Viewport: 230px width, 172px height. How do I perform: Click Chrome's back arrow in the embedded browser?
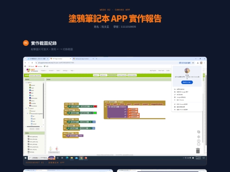pyautogui.click(x=25, y=63)
